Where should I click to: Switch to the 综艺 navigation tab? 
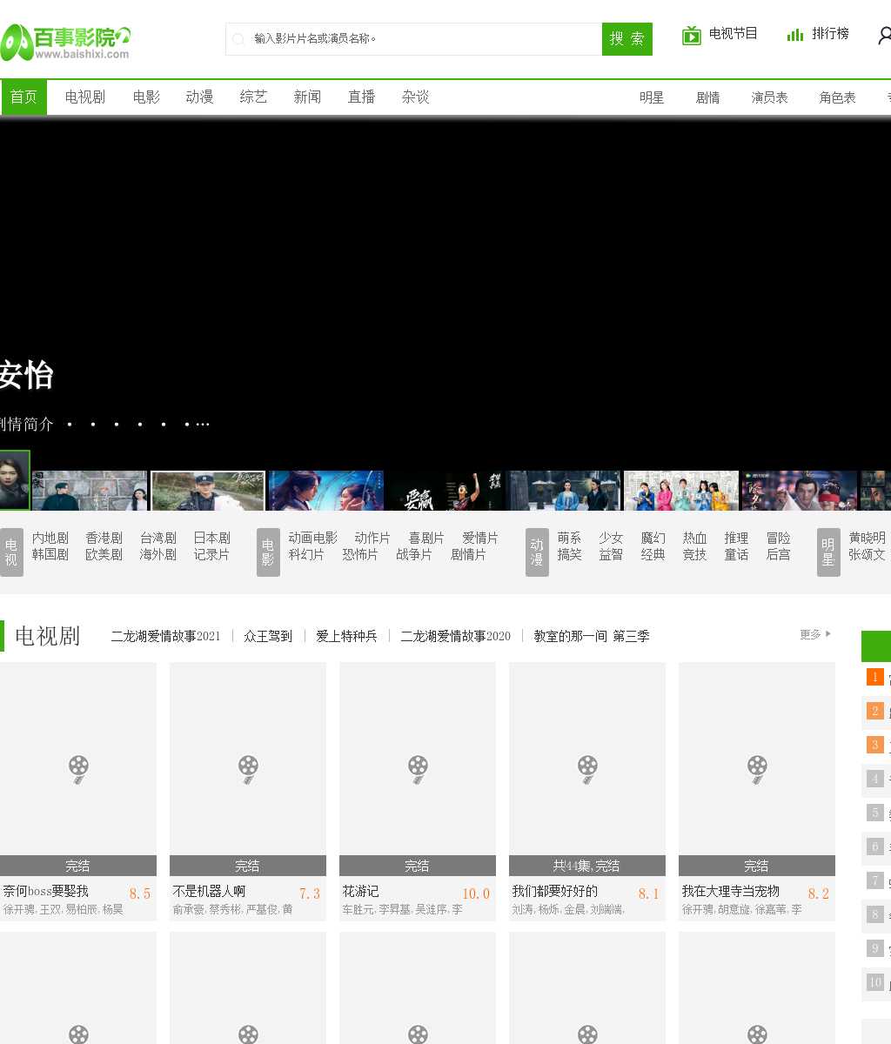coord(253,97)
